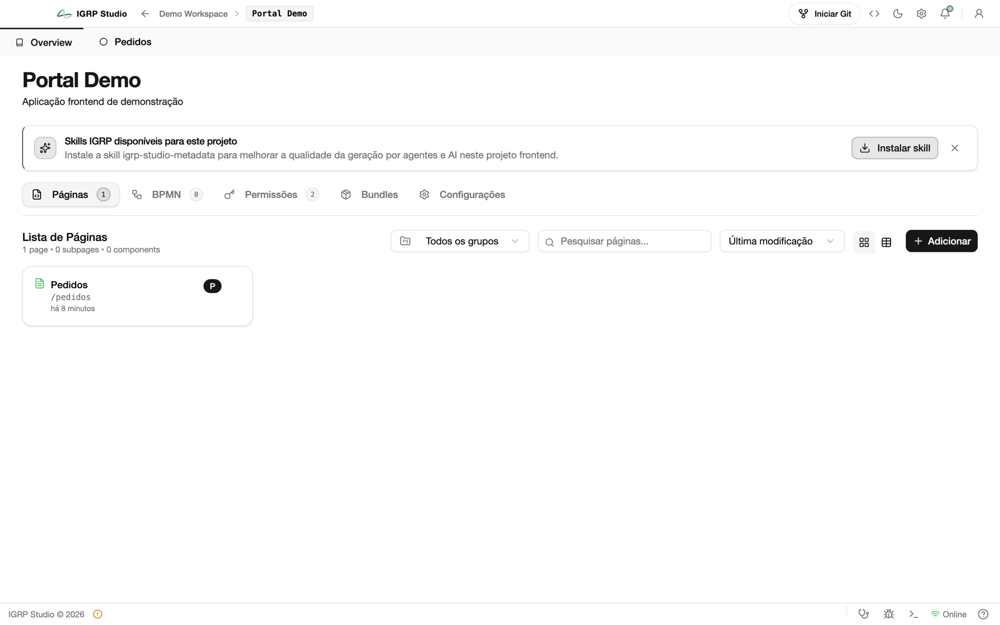The height and width of the screenshot is (625, 1000).
Task: Click the skills sparkle icon in banner
Action: [45, 148]
